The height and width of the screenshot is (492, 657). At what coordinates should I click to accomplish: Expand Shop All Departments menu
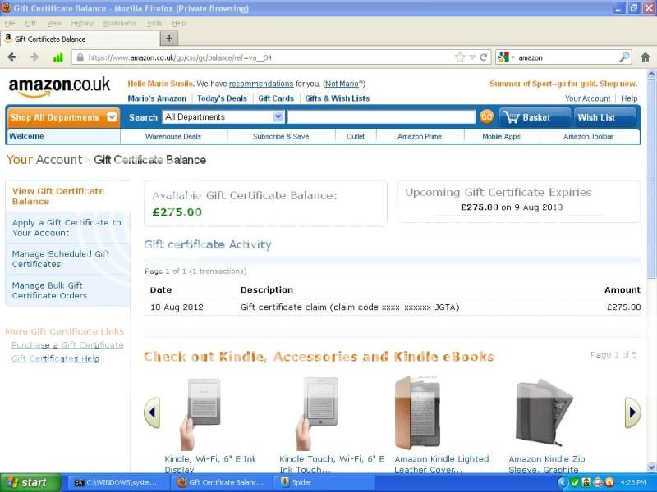click(x=63, y=117)
